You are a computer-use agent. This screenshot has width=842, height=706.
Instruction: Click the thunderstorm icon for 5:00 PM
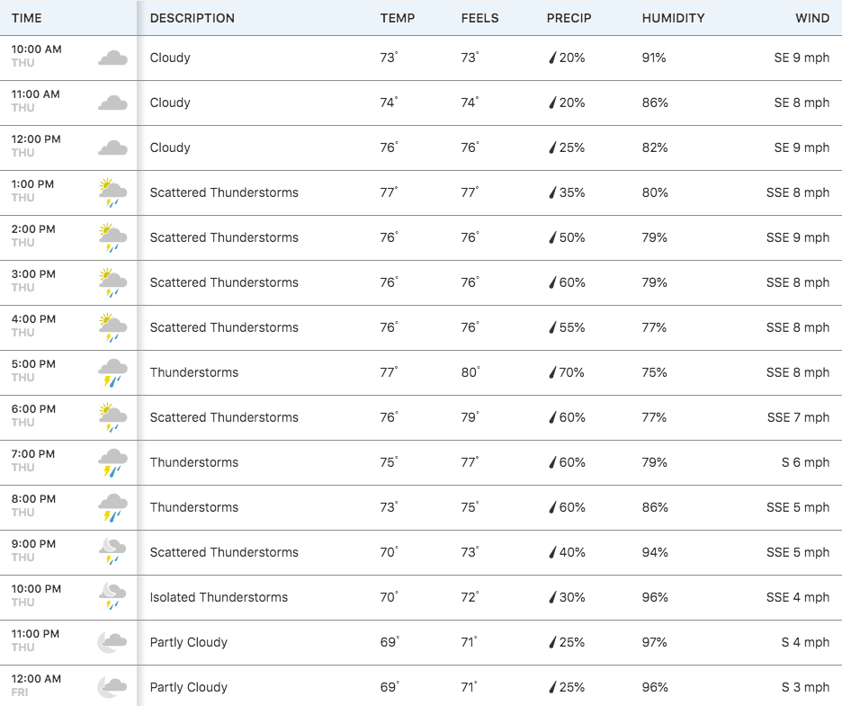pyautogui.click(x=112, y=372)
